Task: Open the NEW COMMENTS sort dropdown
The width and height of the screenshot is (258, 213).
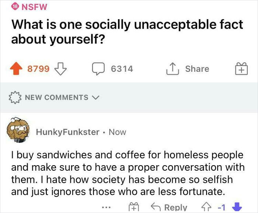Action: click(x=56, y=97)
